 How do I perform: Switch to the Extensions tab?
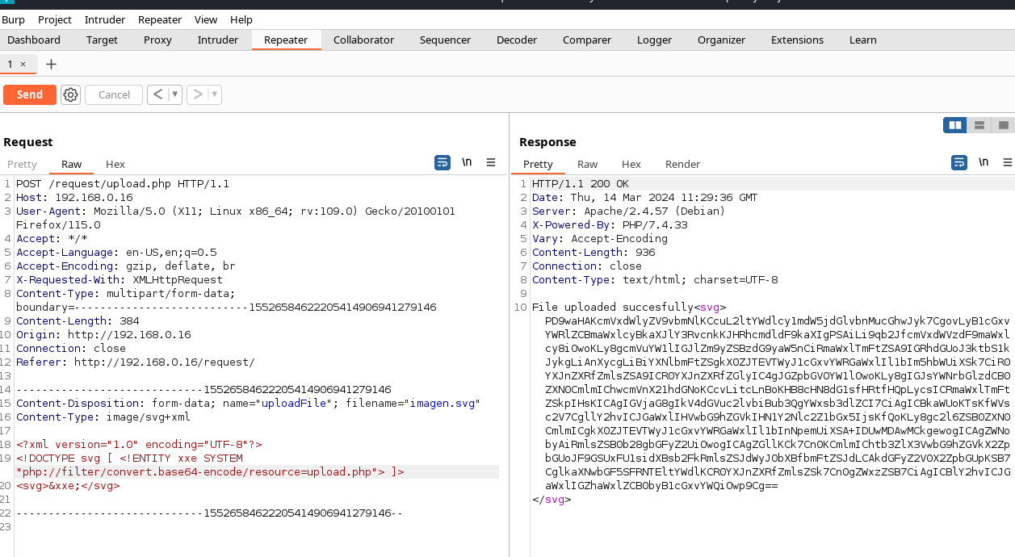coord(797,40)
